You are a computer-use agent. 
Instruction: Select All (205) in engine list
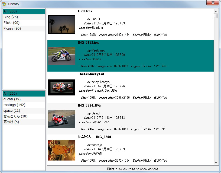tap(24, 11)
